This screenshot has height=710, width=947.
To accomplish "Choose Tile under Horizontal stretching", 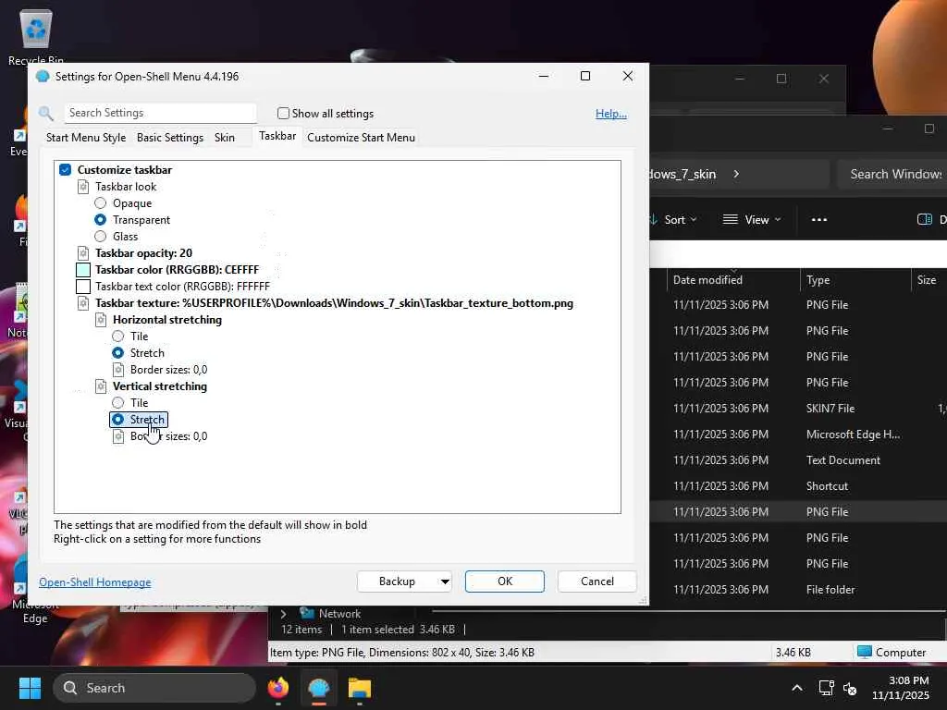I will 117,337.
